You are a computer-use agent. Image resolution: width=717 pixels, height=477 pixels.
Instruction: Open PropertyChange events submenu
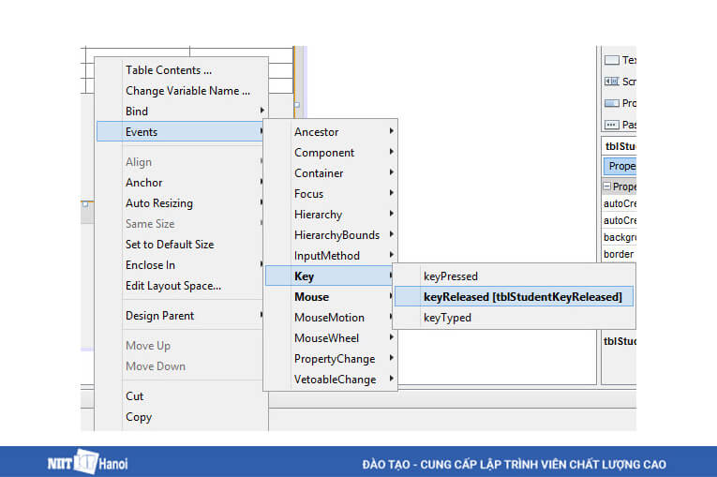pyautogui.click(x=330, y=359)
